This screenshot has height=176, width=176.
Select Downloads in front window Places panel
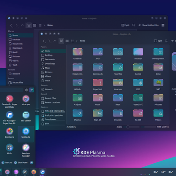(53, 64)
